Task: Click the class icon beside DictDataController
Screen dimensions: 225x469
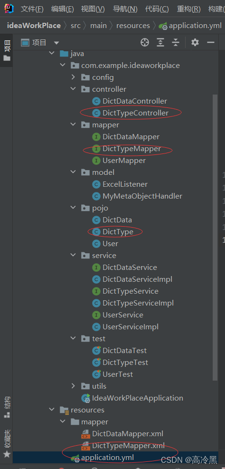Action: click(x=96, y=101)
